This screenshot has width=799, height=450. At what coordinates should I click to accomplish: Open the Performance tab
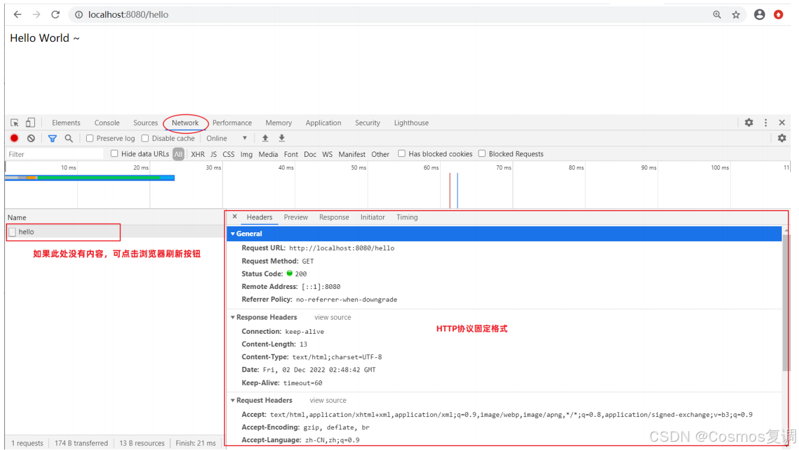click(232, 123)
